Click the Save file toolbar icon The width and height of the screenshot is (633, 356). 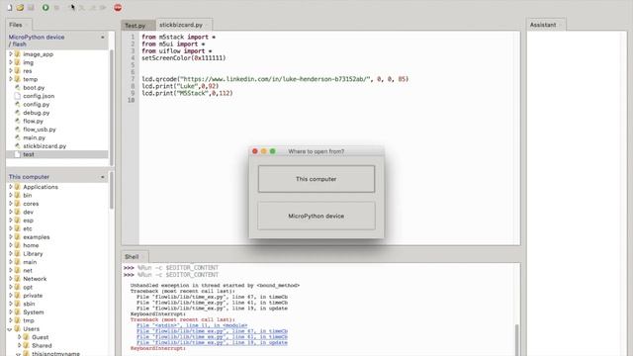point(31,8)
